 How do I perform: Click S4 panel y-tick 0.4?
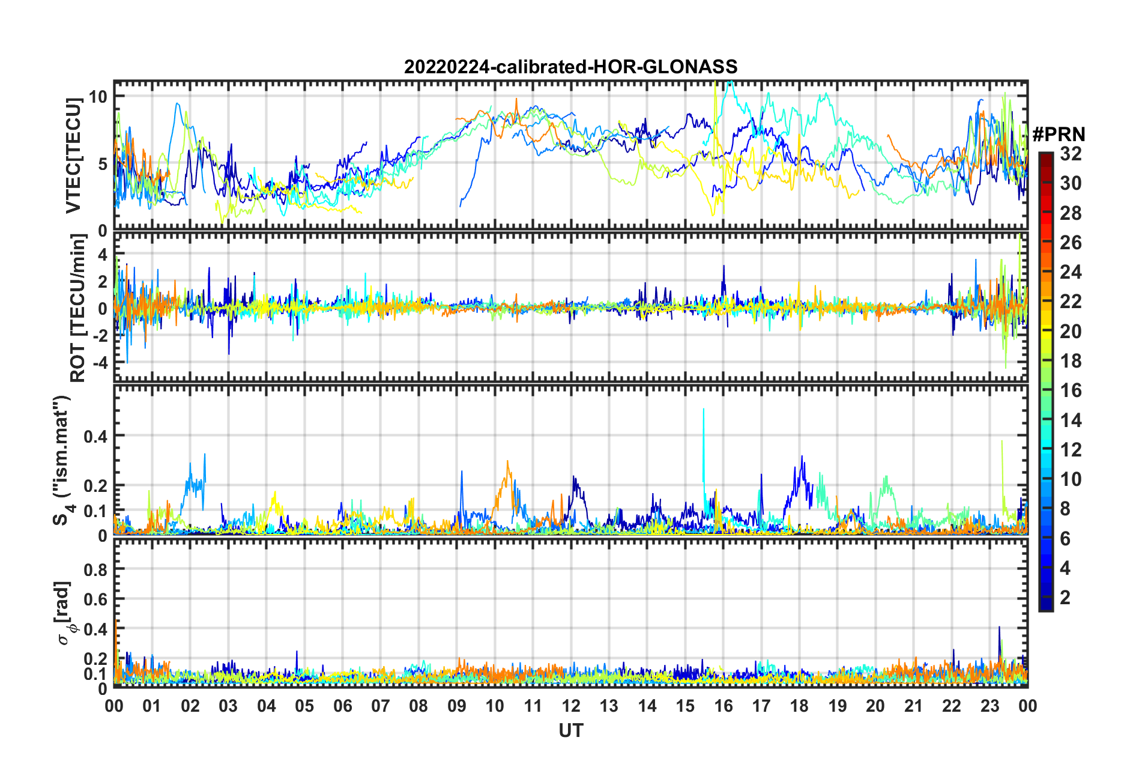(96, 436)
